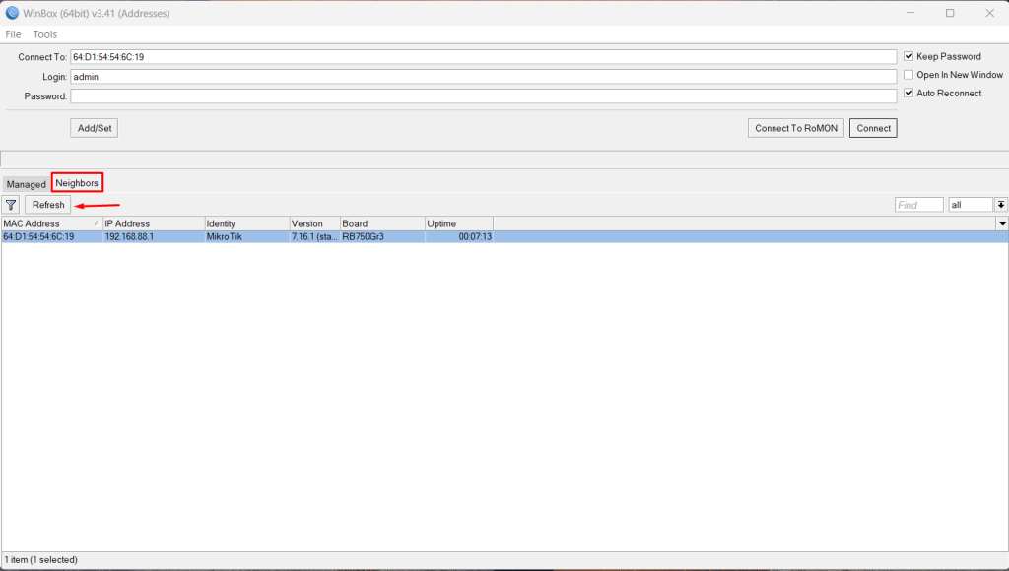Open the column chooser arrow in table header
This screenshot has height=571, width=1009.
coord(1002,223)
